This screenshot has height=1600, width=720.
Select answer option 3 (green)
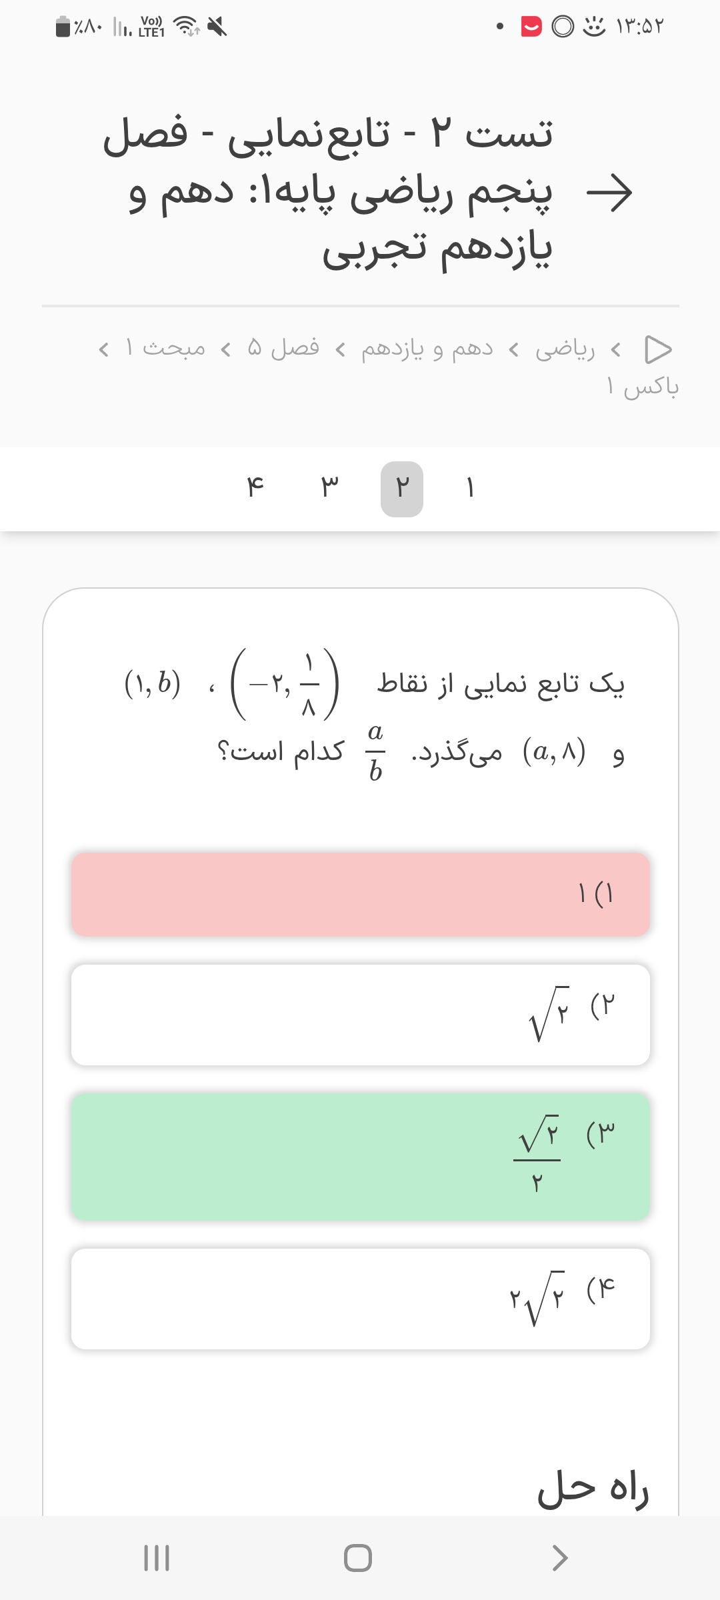pos(360,1157)
